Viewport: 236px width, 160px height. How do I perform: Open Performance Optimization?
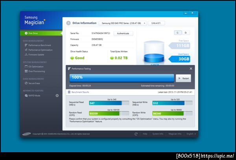point(41,50)
